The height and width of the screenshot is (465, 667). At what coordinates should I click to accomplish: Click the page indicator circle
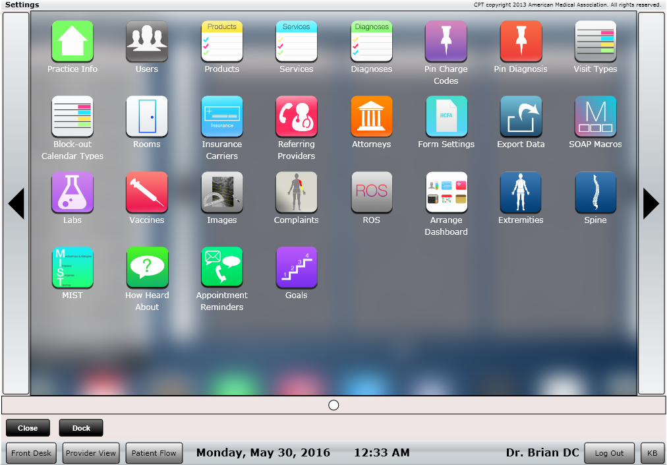coord(333,405)
